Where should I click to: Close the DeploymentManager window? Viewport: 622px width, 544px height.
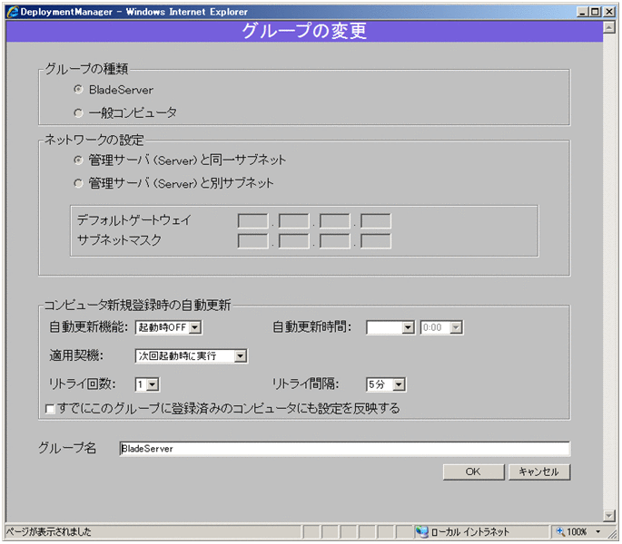[609, 12]
